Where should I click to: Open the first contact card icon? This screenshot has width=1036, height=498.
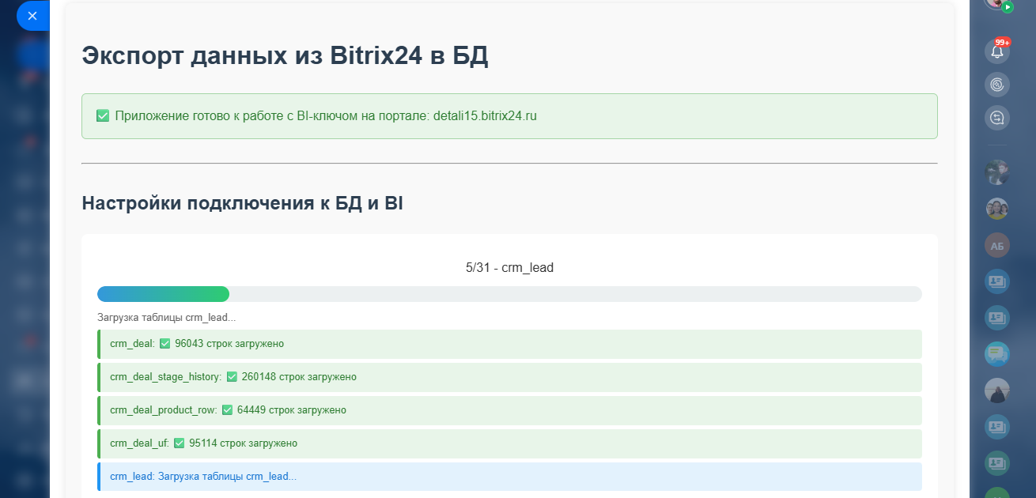point(997,281)
